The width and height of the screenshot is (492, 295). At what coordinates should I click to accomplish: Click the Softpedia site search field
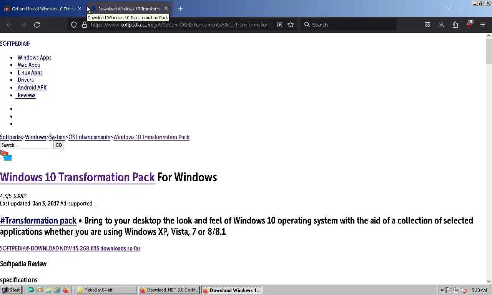point(26,145)
